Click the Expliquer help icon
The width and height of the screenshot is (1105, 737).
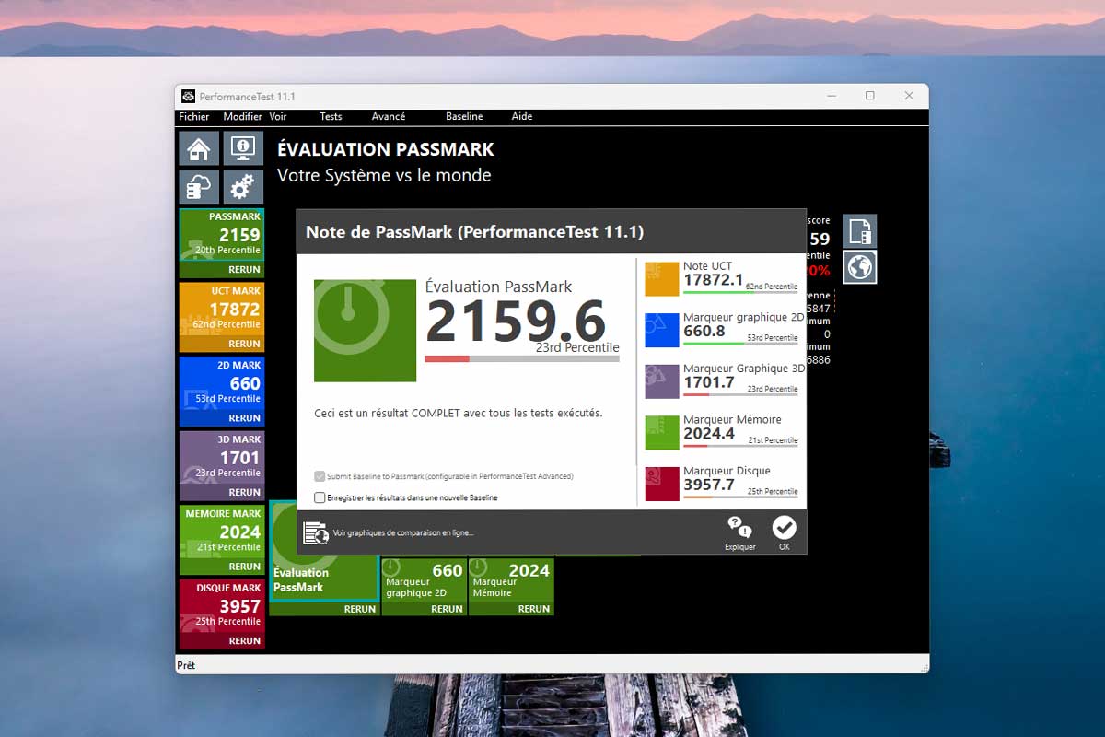[x=739, y=532]
